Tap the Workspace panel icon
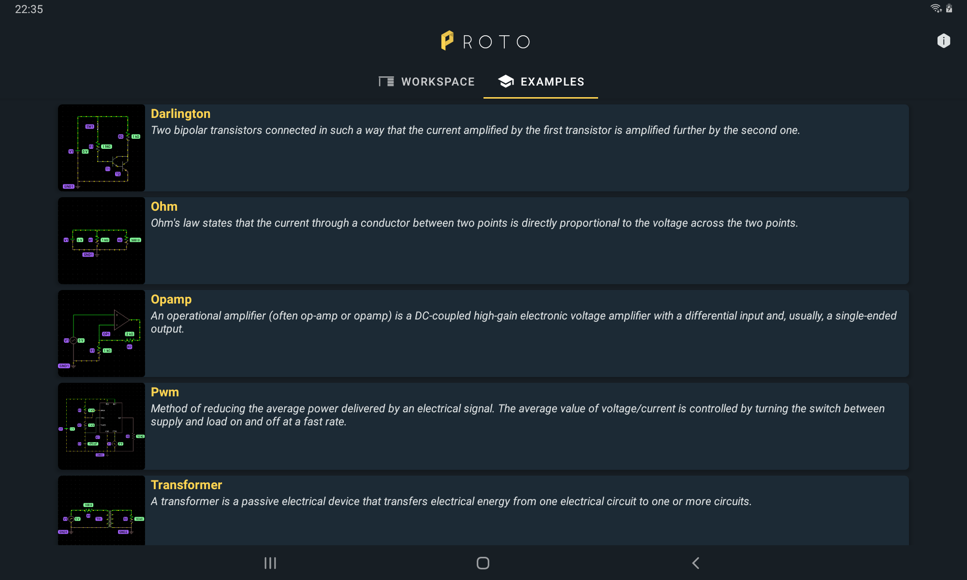The image size is (967, 580). 386,81
